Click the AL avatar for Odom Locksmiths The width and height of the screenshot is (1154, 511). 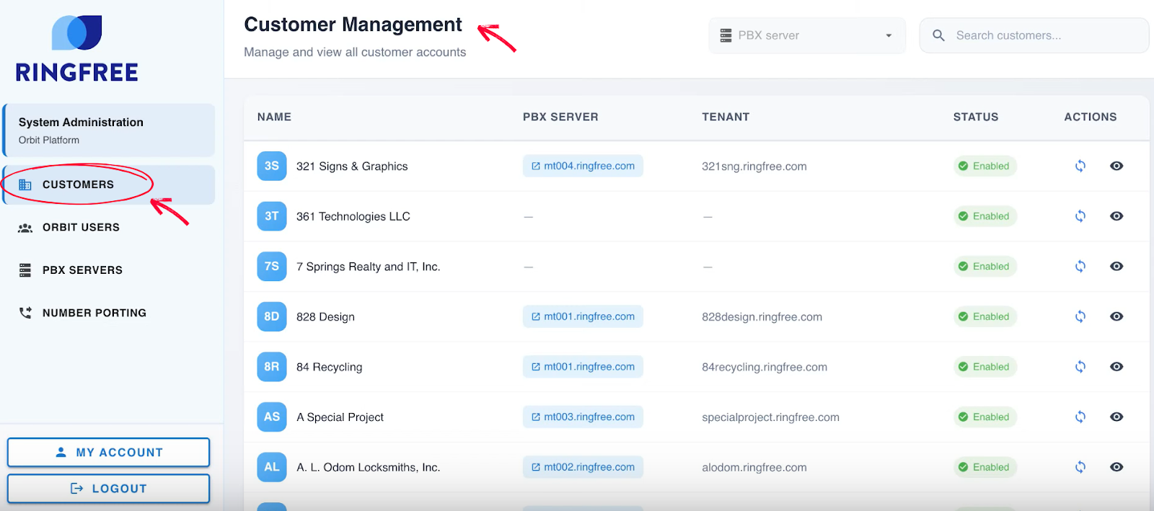pyautogui.click(x=272, y=467)
